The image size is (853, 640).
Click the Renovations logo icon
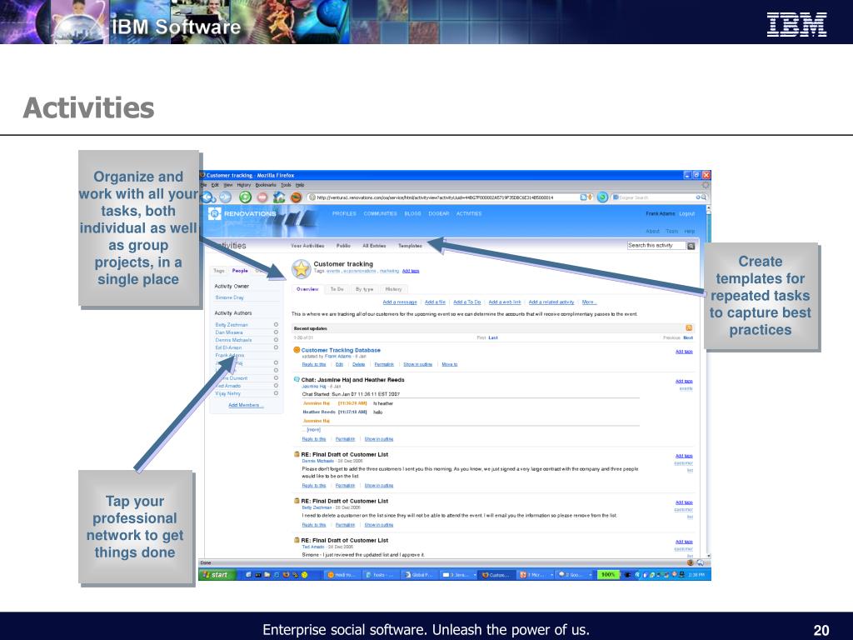tap(215, 213)
